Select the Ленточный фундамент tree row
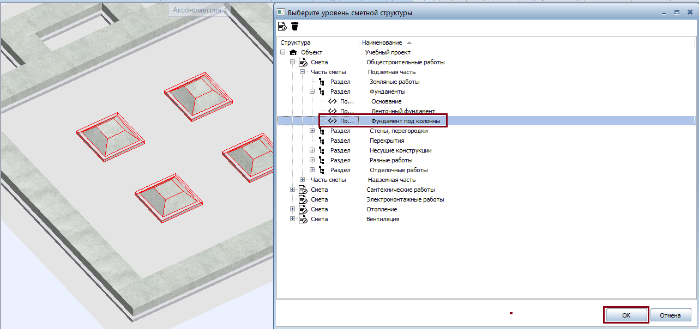The image size is (699, 329). 486,111
